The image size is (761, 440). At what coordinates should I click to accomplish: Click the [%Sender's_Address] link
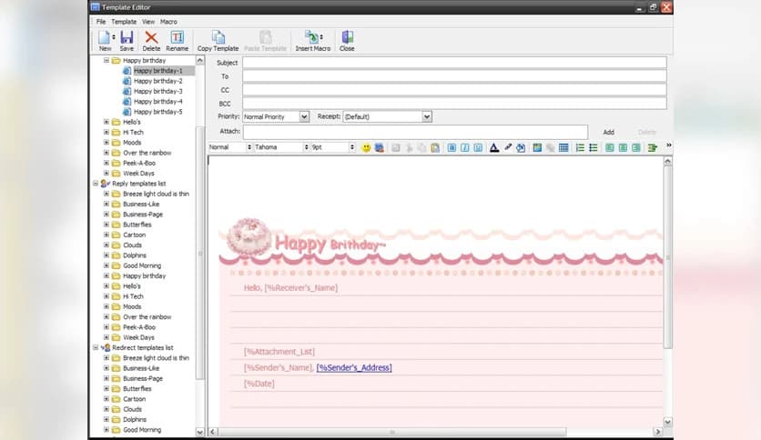(354, 368)
